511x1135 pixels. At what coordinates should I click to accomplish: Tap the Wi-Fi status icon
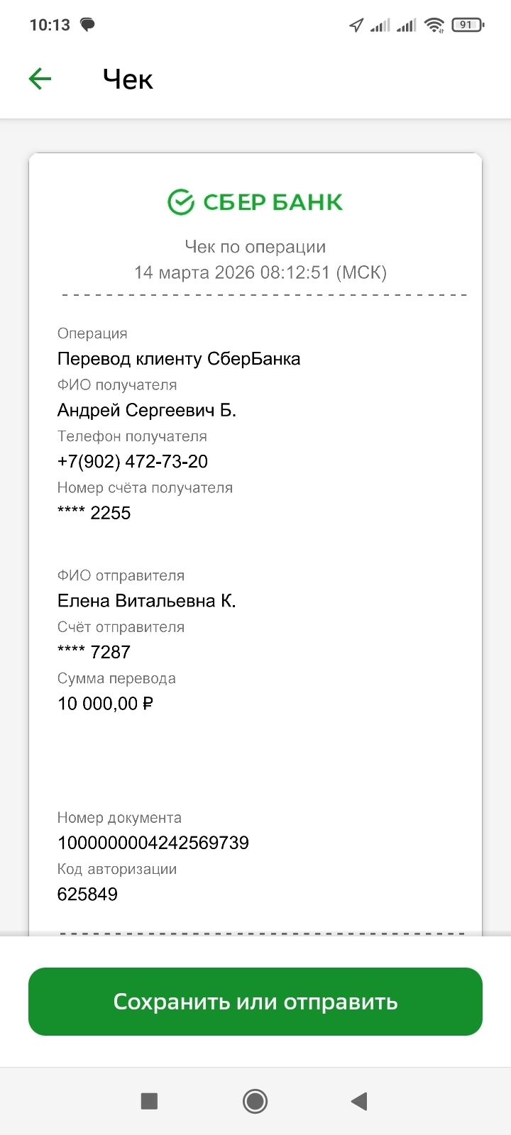click(434, 26)
